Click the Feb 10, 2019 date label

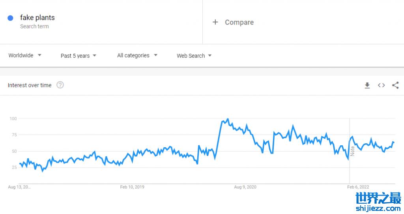(132, 187)
